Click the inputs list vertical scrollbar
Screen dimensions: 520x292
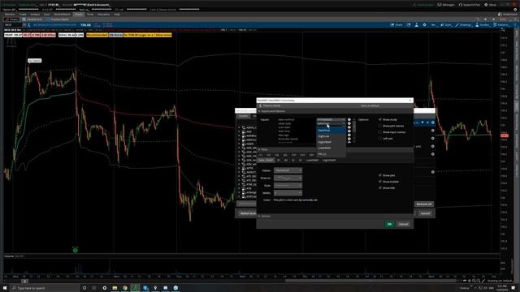[354, 130]
